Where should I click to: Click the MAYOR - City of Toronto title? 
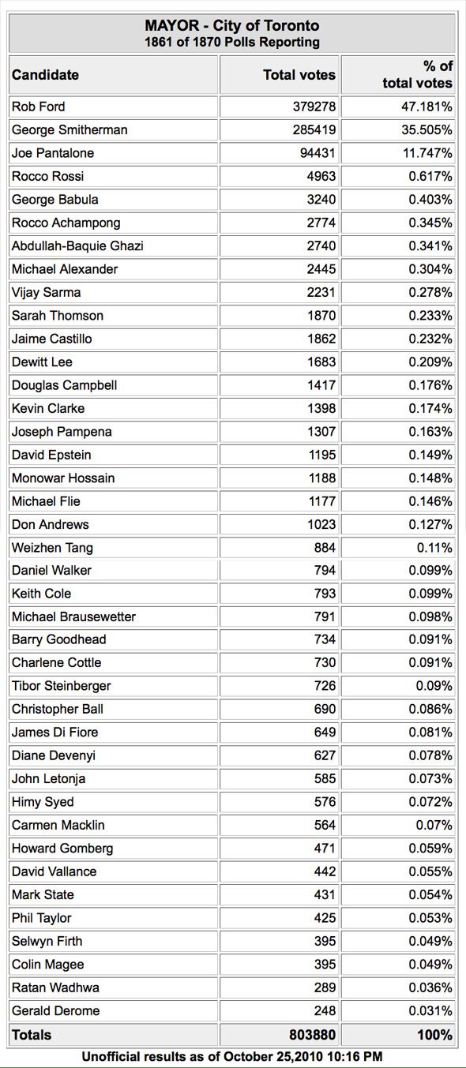232,26
